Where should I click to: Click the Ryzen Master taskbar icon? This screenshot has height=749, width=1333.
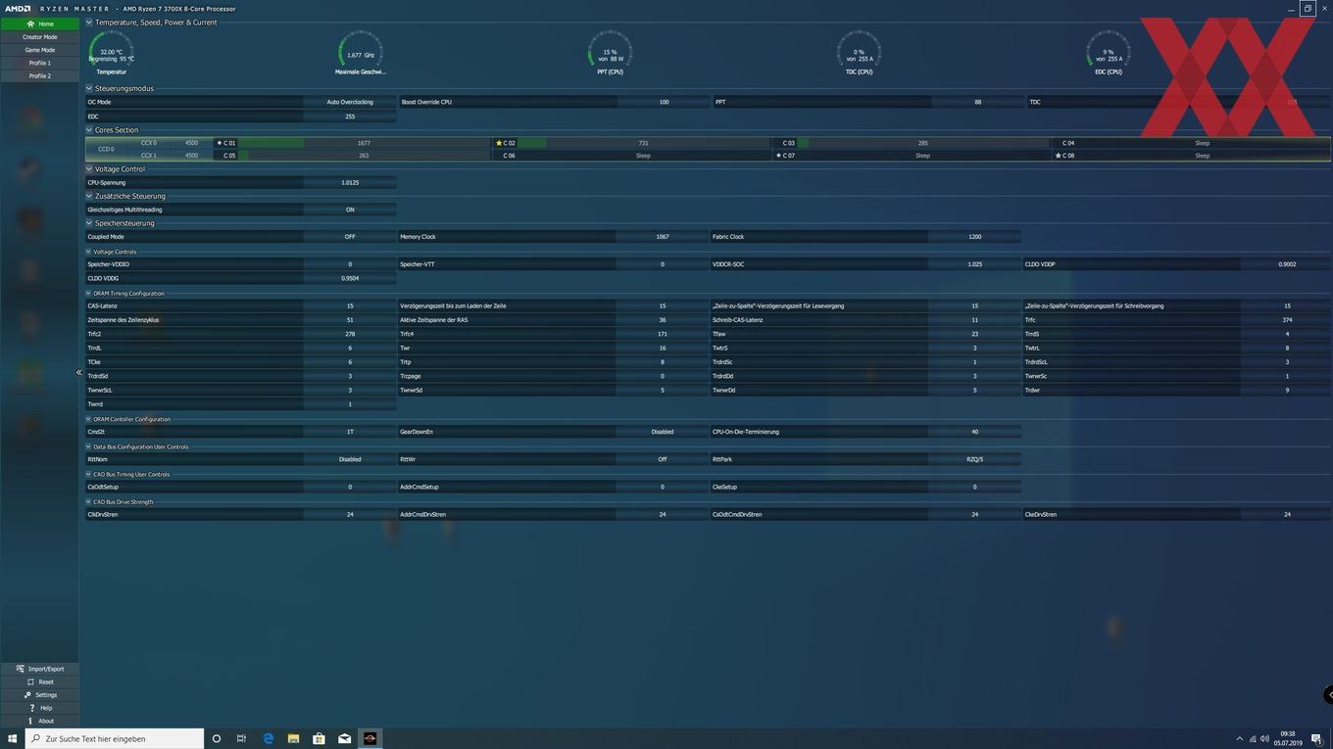[x=370, y=738]
